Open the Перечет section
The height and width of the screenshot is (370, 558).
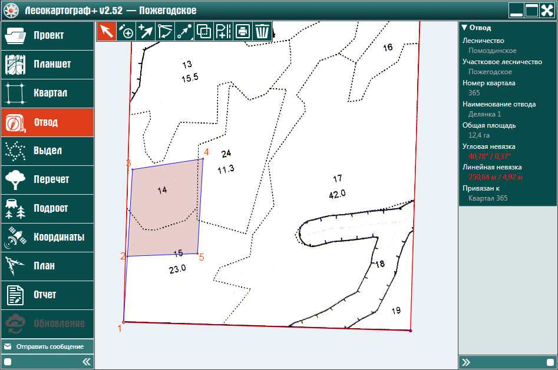pos(48,180)
